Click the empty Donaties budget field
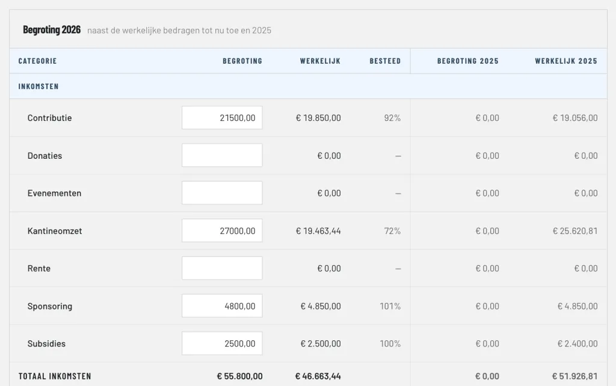 pos(222,155)
